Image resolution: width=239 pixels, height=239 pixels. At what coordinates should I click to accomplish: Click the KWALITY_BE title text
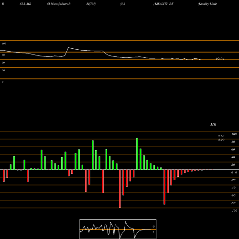coord(163,4)
